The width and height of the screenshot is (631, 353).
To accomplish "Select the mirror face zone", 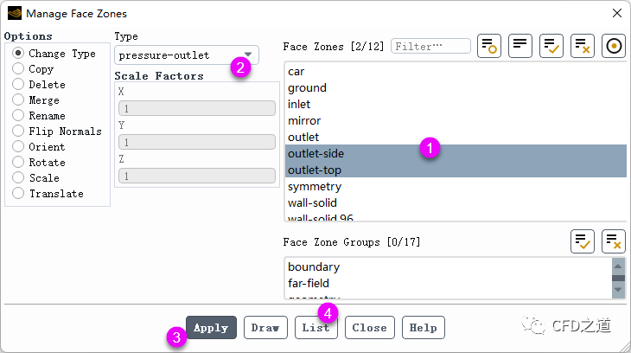I will [304, 121].
